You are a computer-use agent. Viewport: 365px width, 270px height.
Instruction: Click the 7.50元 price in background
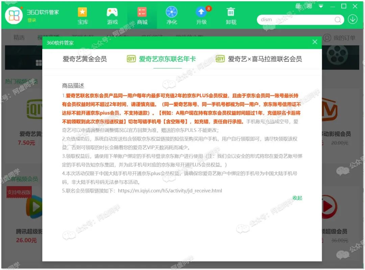pos(26,143)
